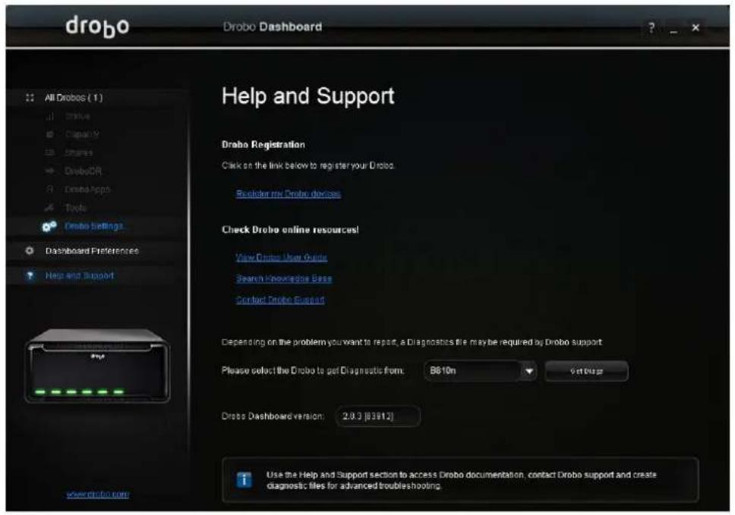
Task: Open Drobo Settings in the sidebar
Action: point(94,226)
